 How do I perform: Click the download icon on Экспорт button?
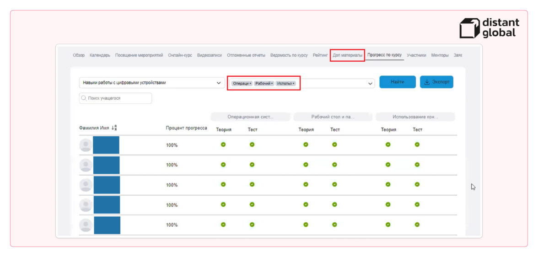coord(427,82)
